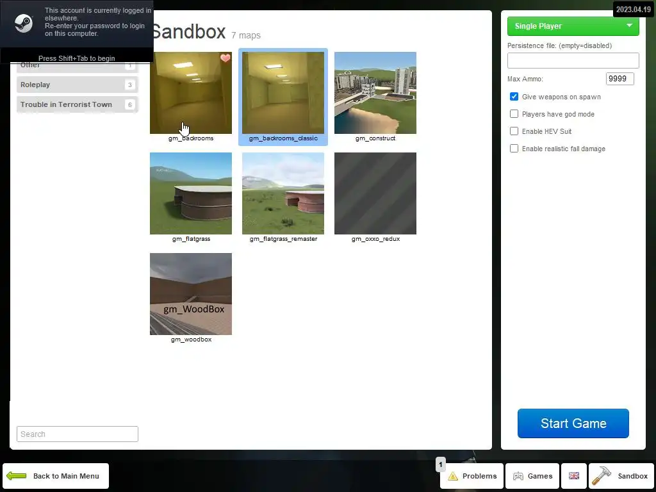
Task: Select the gm_flatgrass map thumbnail
Action: [x=191, y=193]
